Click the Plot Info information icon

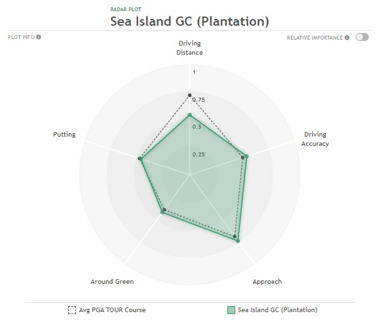pos(38,37)
